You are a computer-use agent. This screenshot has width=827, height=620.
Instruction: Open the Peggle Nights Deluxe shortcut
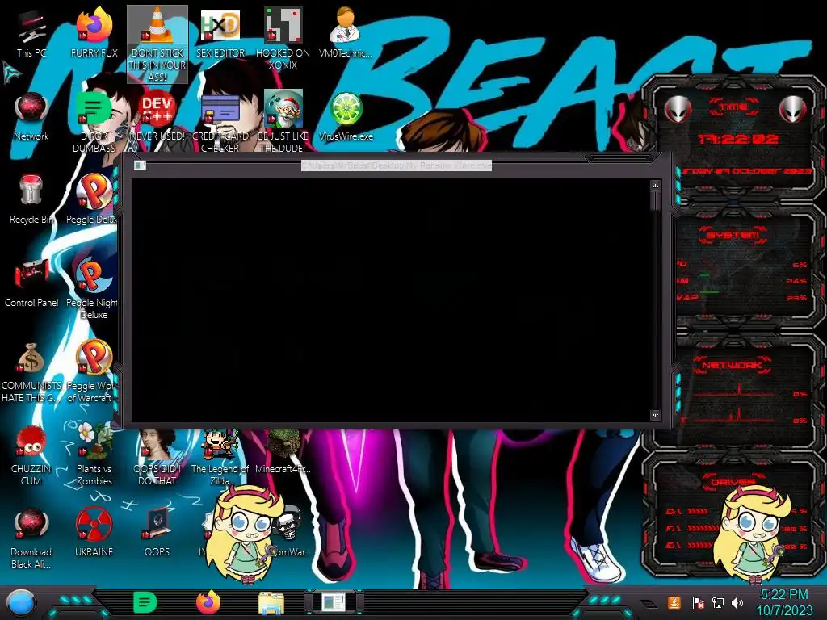(x=92, y=288)
